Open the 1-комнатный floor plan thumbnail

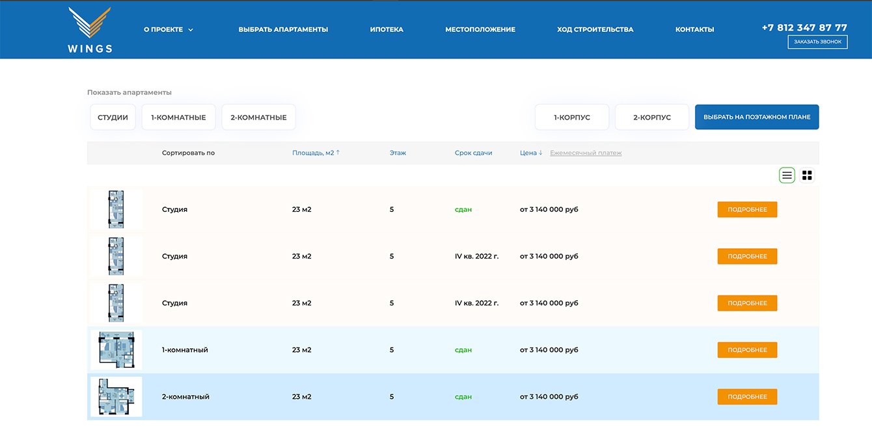pos(116,350)
